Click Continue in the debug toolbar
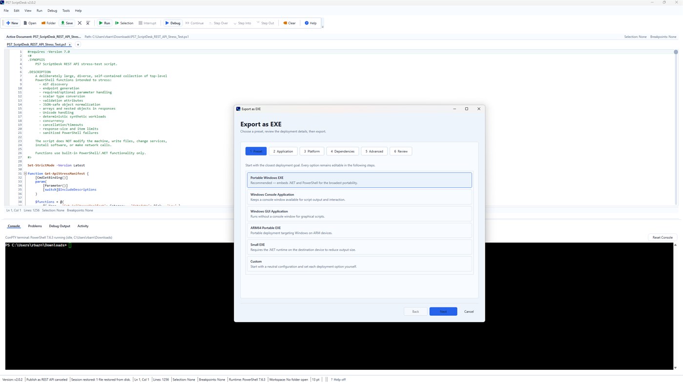Screen dimensions: 683x383 click(x=195, y=23)
